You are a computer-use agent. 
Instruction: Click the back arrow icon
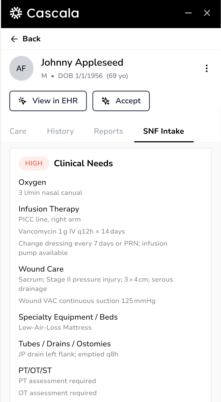pos(14,39)
